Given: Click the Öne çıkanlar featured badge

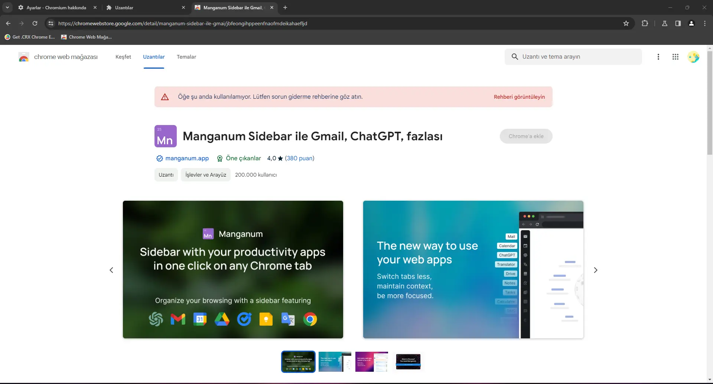Looking at the screenshot, I should click(x=239, y=158).
